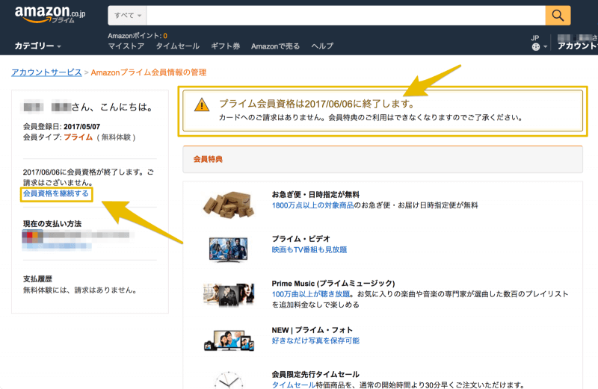The width and height of the screenshot is (598, 389).
Task: Open the タイムセール link in the benefits list
Action: (x=294, y=385)
